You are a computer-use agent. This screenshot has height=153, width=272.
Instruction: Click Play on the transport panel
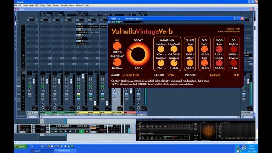click(x=81, y=131)
